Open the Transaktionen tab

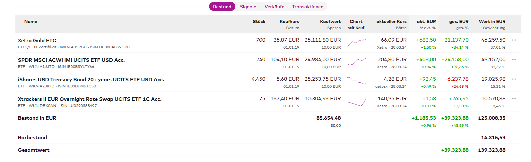(x=308, y=7)
